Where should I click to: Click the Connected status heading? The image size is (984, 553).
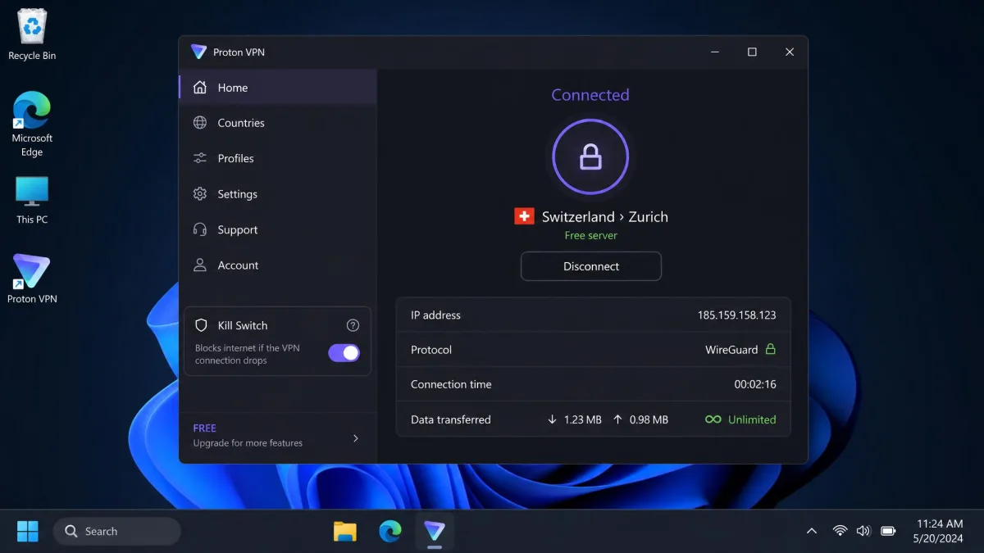[590, 95]
